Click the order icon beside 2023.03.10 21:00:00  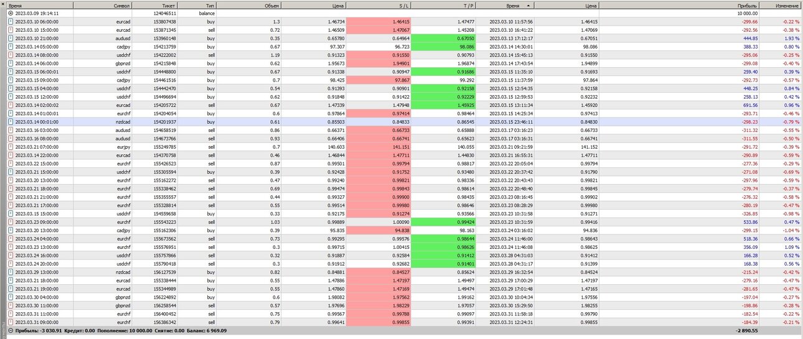pos(11,38)
